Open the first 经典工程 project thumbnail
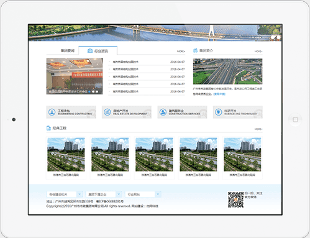310x238 pixels. tap(66, 155)
